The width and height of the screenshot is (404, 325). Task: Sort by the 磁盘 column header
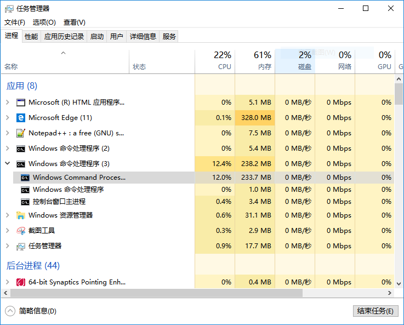(295, 62)
